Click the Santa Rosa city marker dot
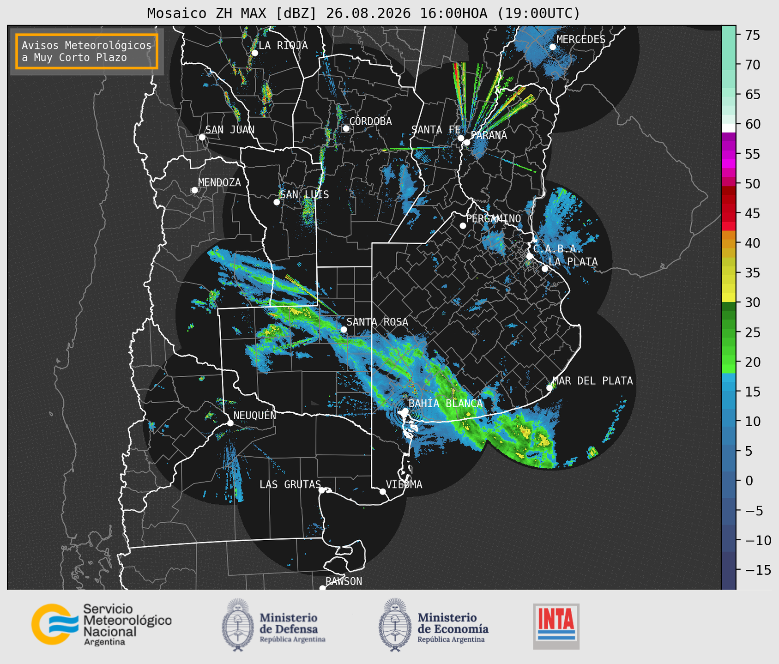The image size is (779, 664). [344, 329]
